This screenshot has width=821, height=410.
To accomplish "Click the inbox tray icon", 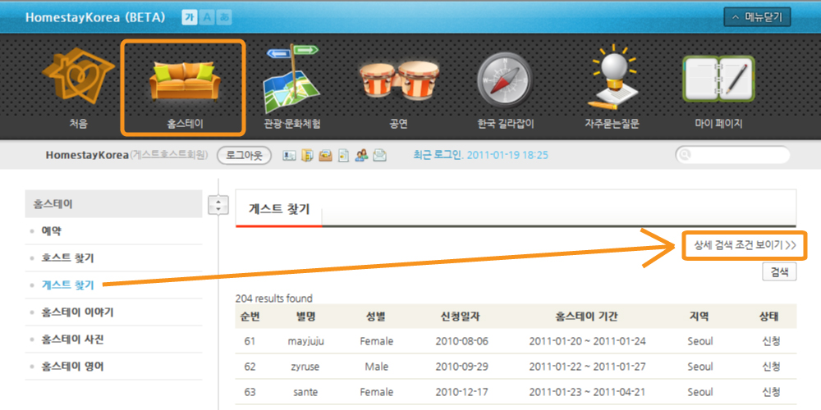I will coord(325,155).
